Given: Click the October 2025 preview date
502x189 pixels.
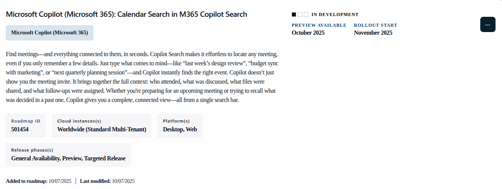Looking at the screenshot, I should 308,33.
